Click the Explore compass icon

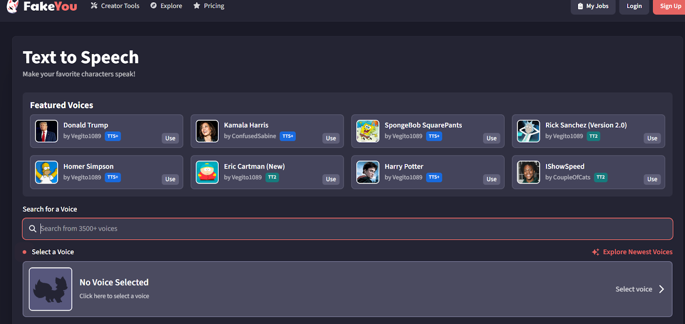click(153, 6)
